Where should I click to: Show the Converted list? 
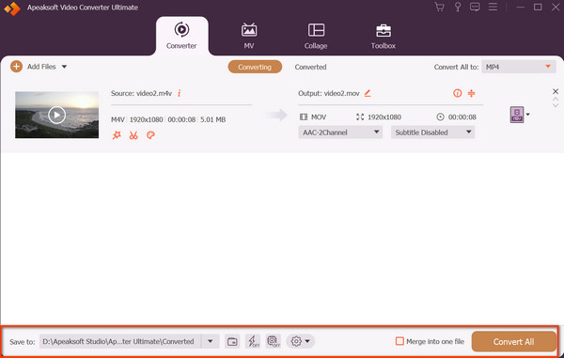pyautogui.click(x=310, y=67)
